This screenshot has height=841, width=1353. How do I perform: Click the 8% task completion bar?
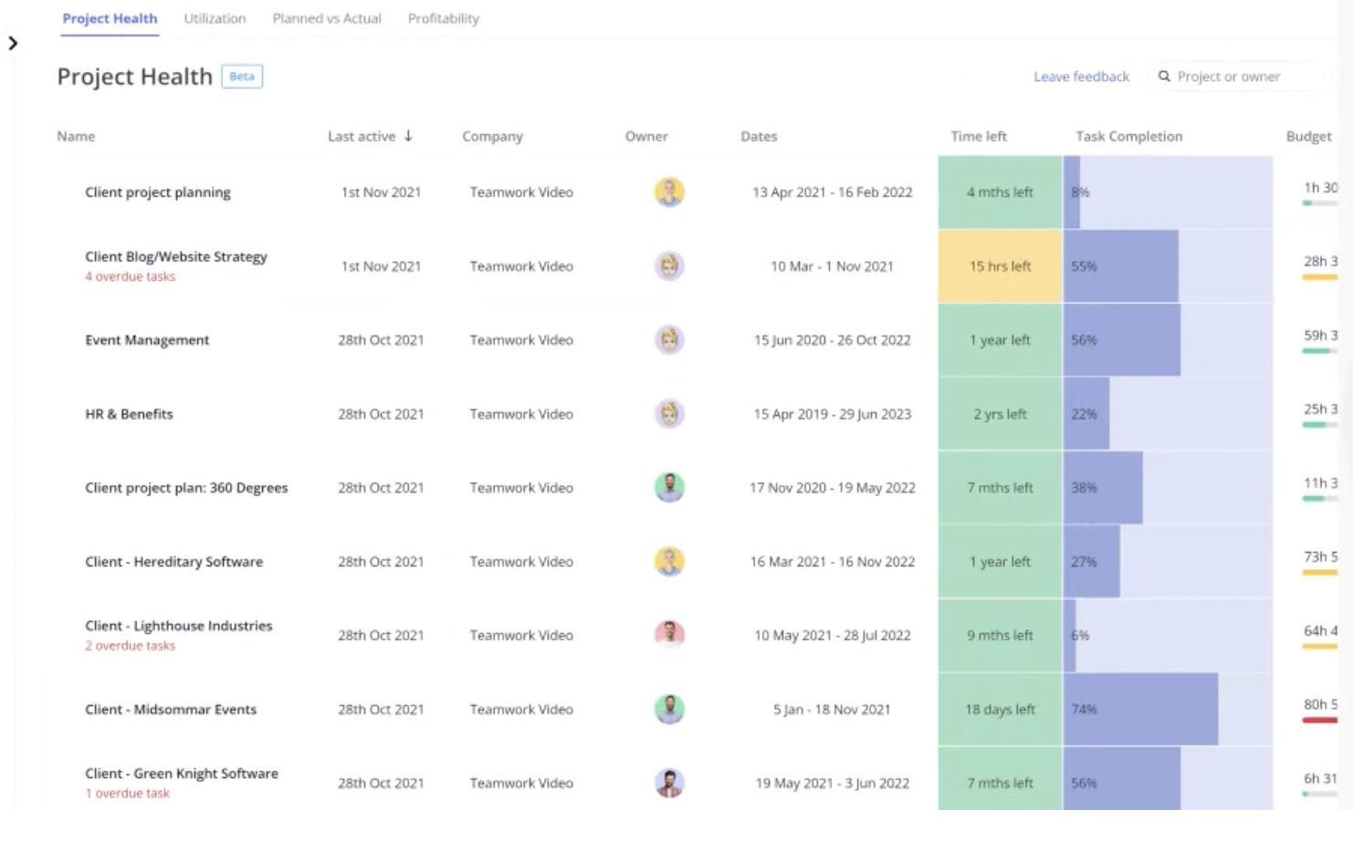click(x=1072, y=192)
